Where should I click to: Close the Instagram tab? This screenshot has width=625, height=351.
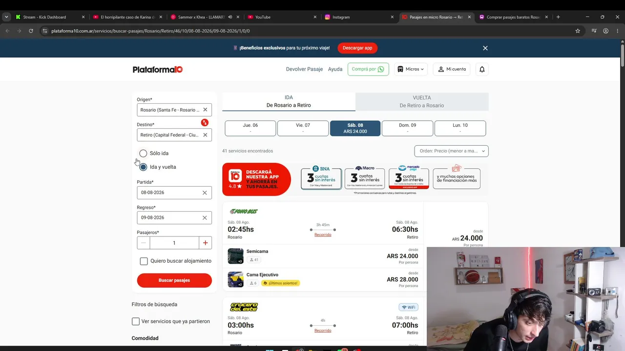[392, 17]
